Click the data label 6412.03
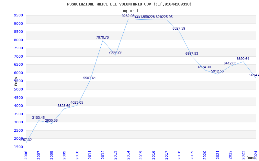 click(x=230, y=63)
